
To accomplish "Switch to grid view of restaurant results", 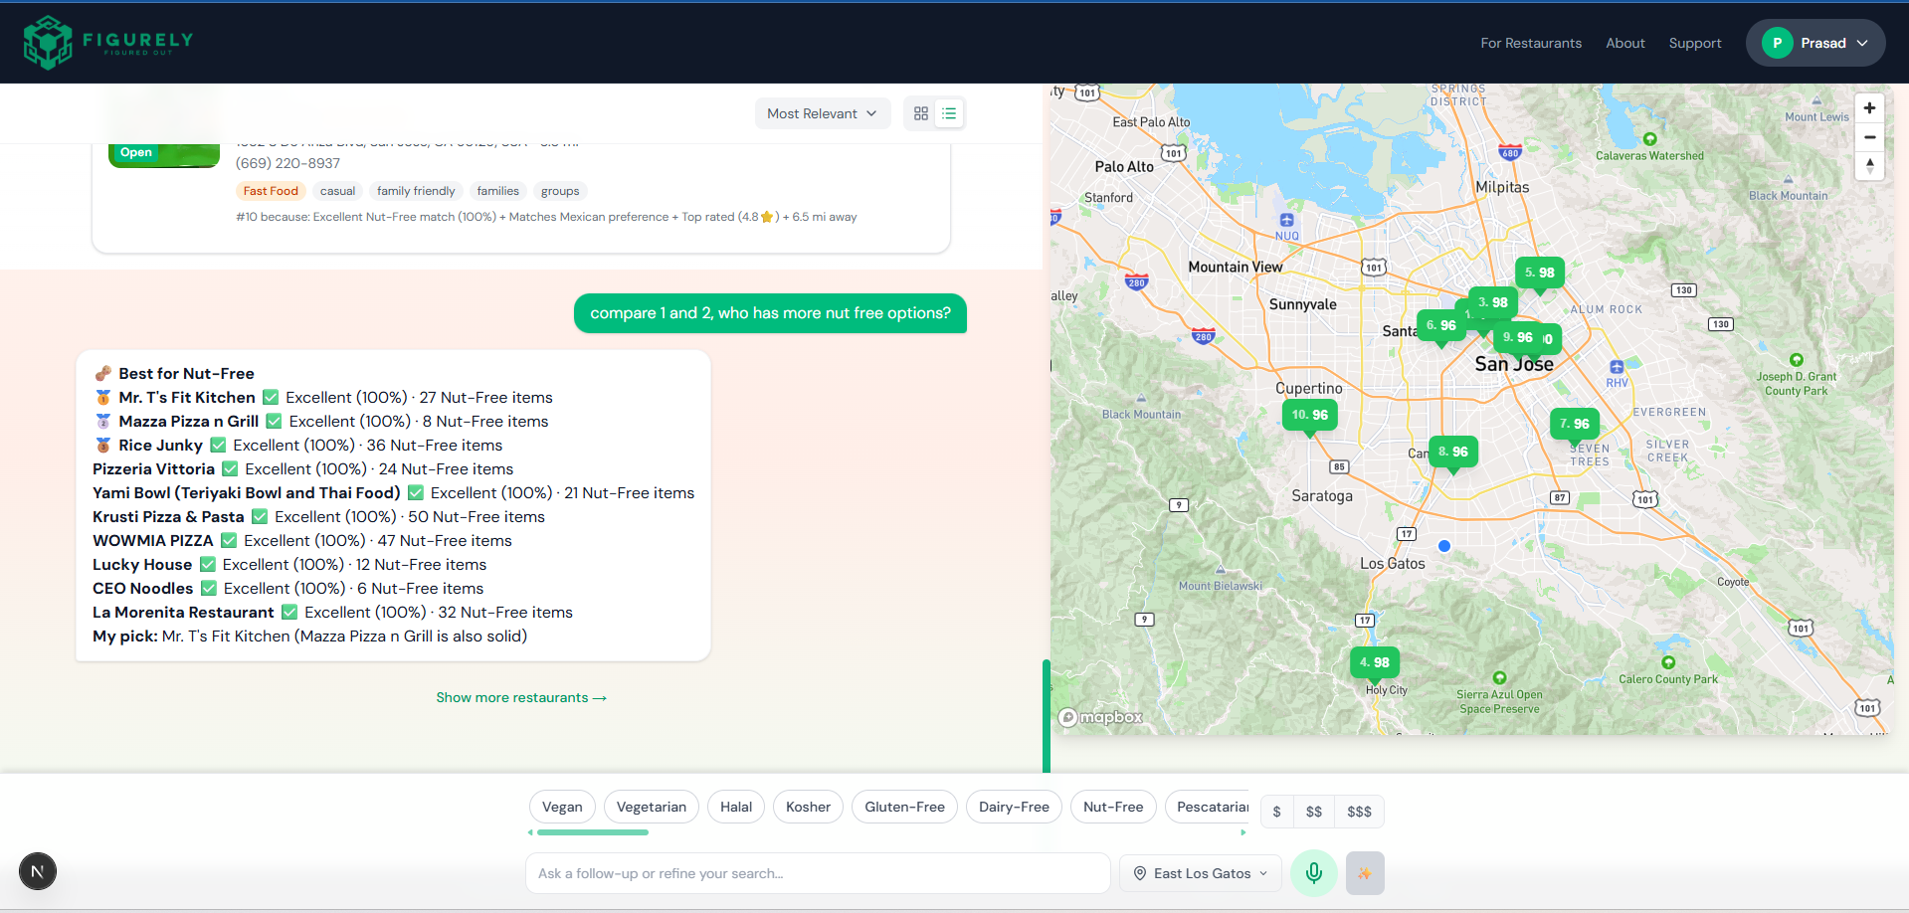I will 920,112.
